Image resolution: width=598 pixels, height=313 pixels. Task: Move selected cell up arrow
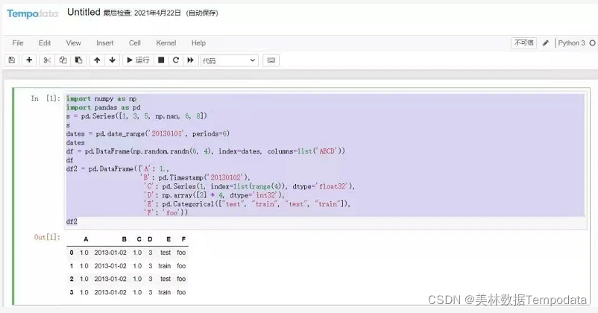click(97, 60)
